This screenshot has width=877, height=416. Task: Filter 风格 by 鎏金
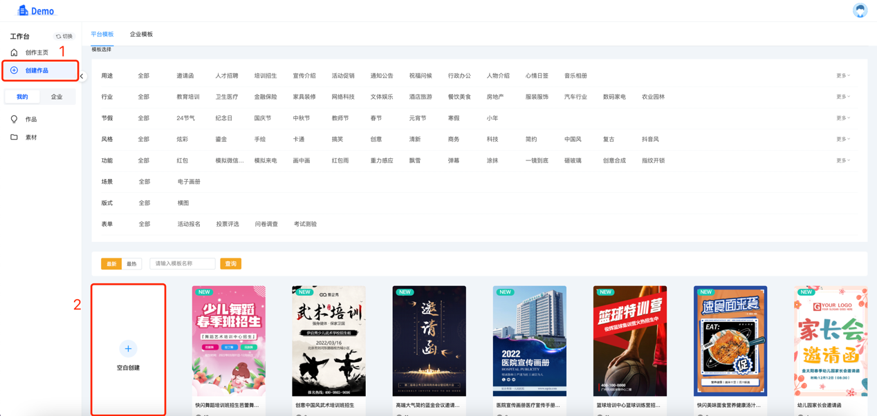221,139
